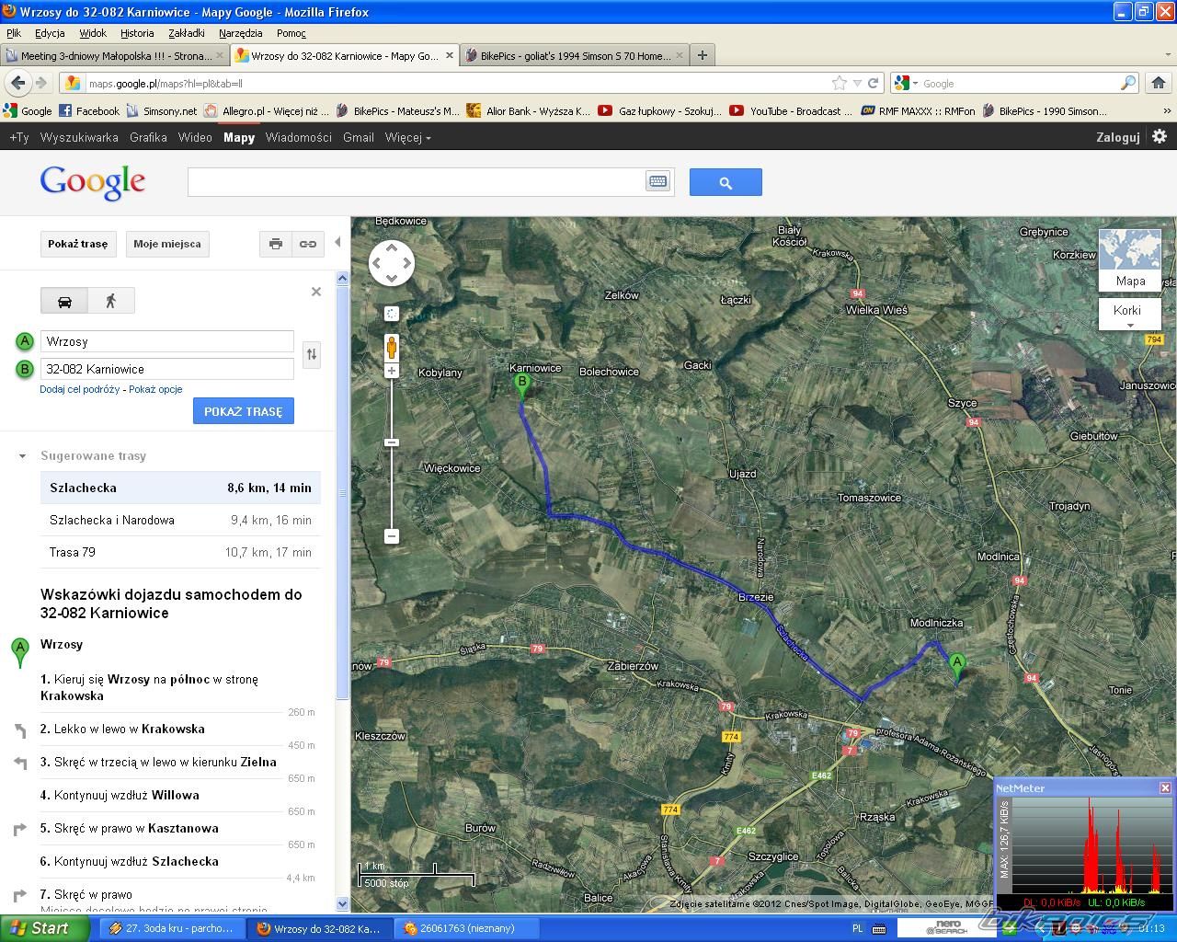Open the Więcej dropdown in Google bar
This screenshot has width=1177, height=942.
(407, 137)
